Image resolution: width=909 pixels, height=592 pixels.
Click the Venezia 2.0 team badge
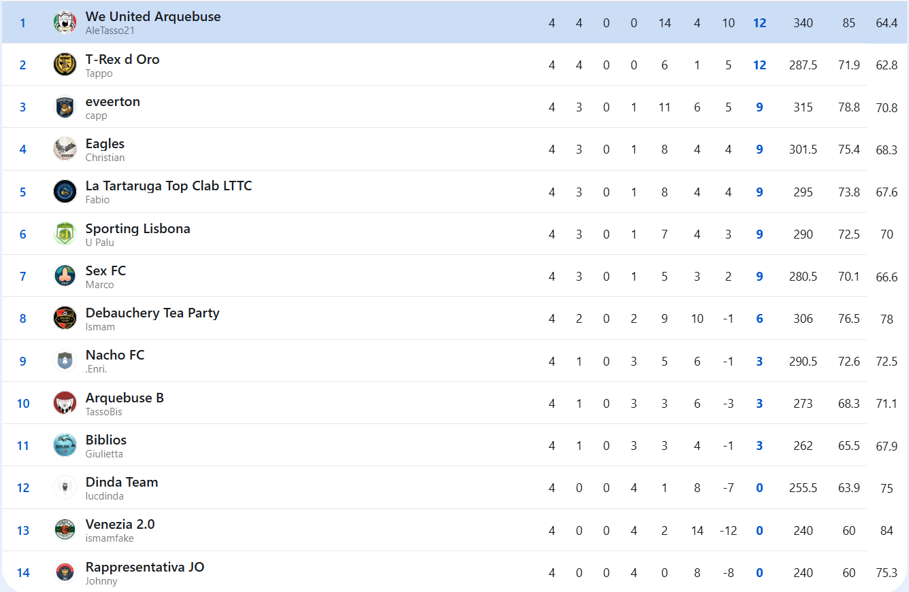(x=65, y=530)
